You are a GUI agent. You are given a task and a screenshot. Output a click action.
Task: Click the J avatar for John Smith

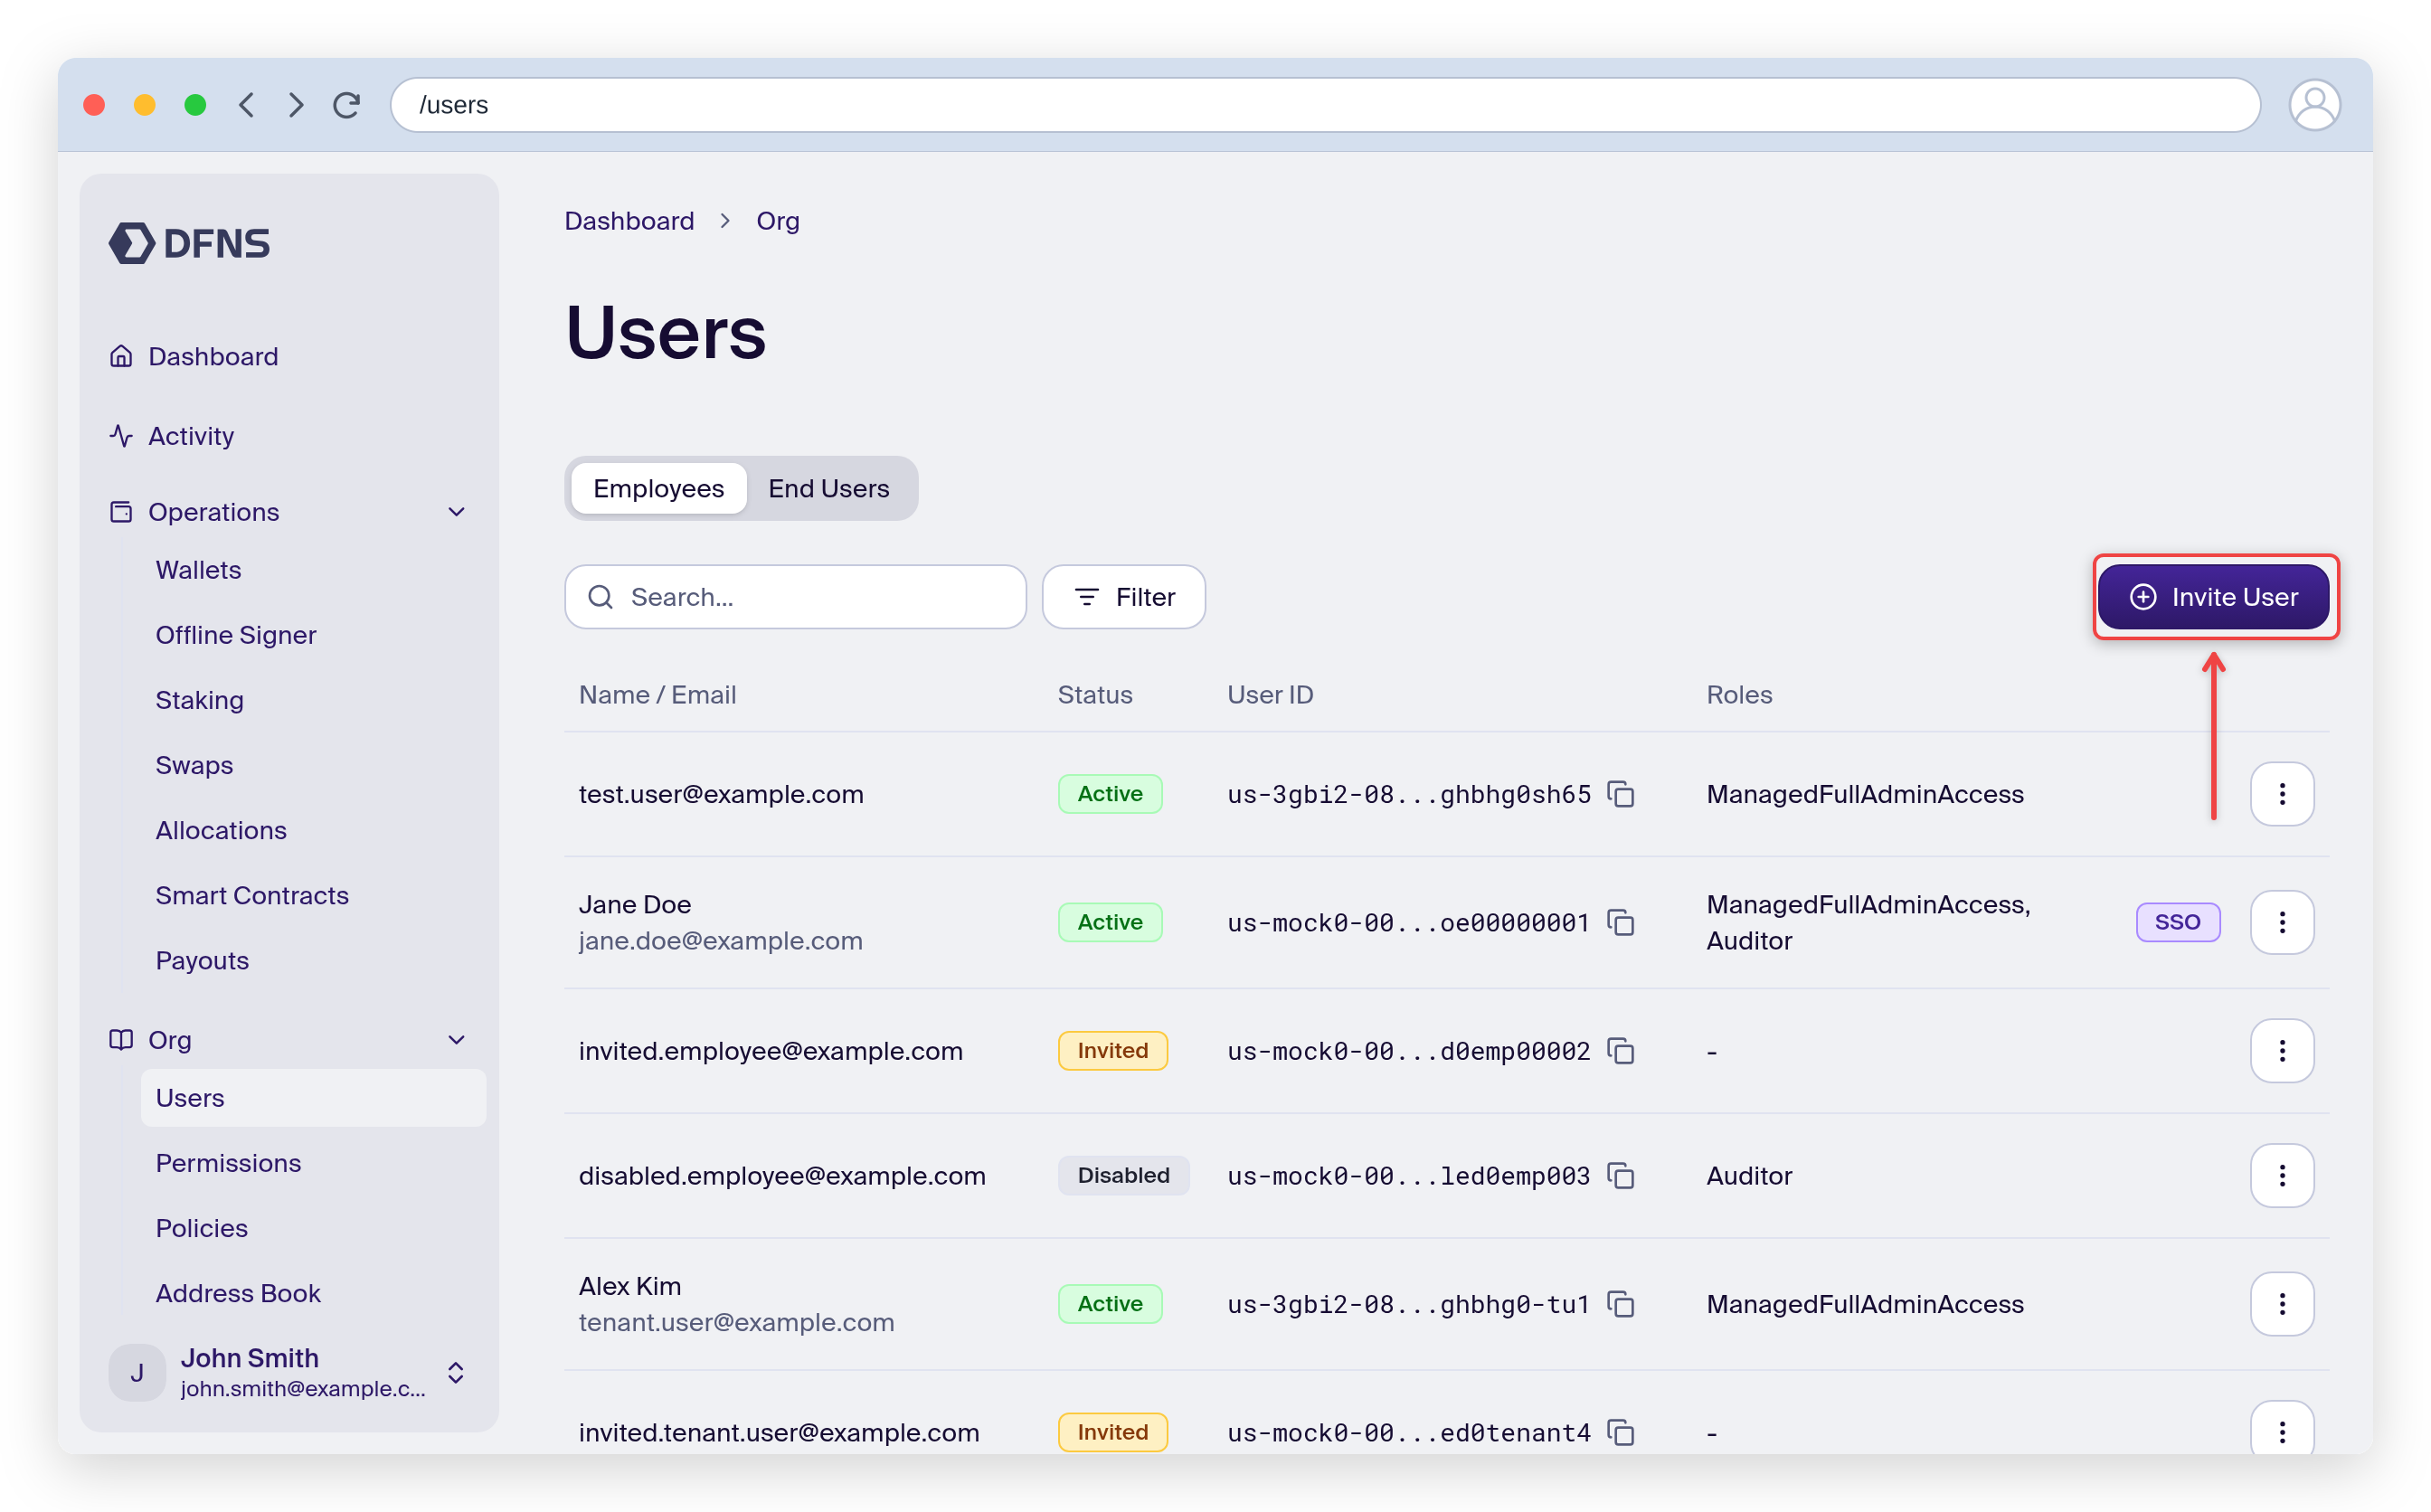(137, 1372)
